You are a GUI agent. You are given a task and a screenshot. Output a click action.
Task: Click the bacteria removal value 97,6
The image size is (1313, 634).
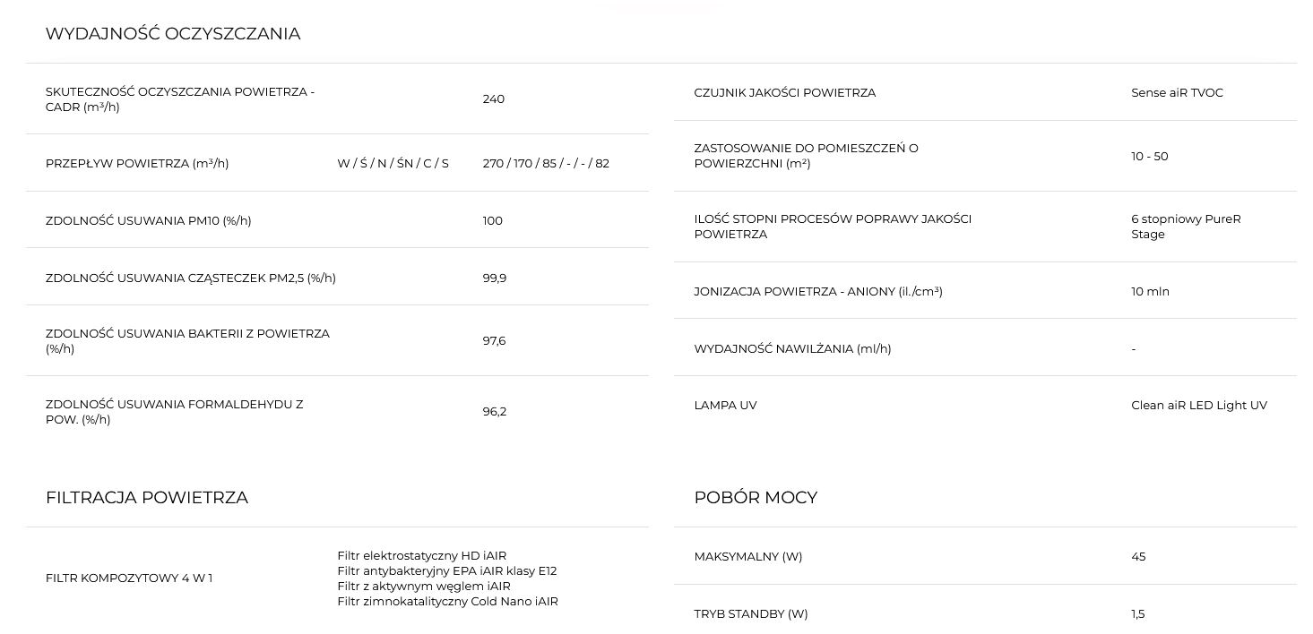494,341
